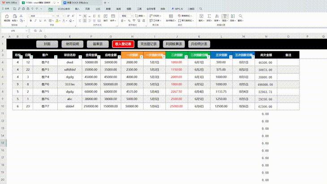Screen dimensions: 327x184
Task: Toggle middle vertical alignment
Action: click(x=85, y=16)
